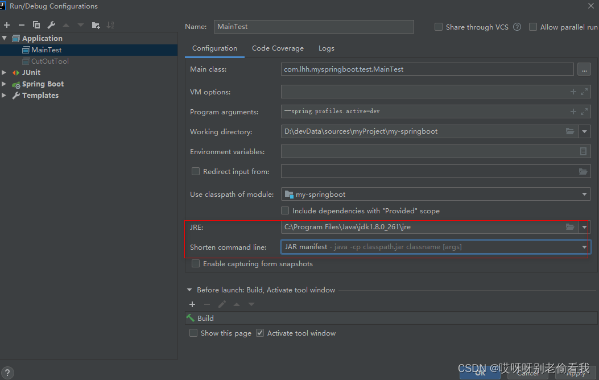Enable Allow parallel run checkbox
The image size is (599, 380).
[533, 27]
